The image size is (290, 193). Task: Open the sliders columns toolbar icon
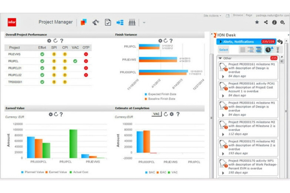(x=132, y=22)
